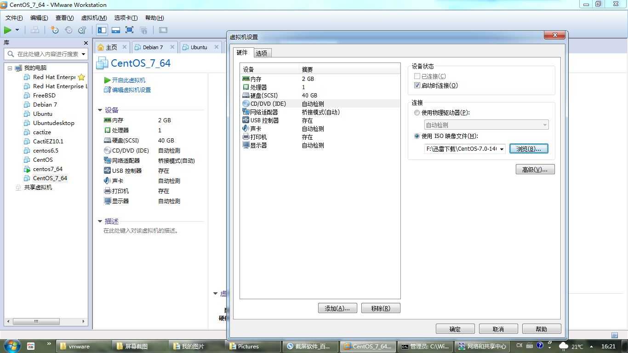Click 确定 button
The image size is (628, 353).
(455, 329)
